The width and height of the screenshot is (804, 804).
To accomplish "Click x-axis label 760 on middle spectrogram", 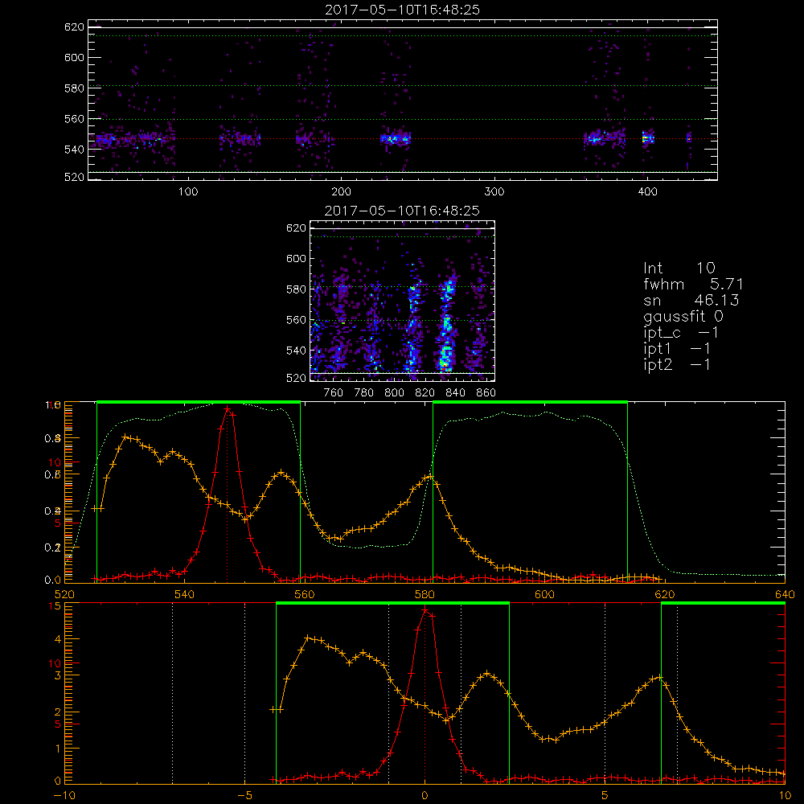I will click(x=334, y=393).
